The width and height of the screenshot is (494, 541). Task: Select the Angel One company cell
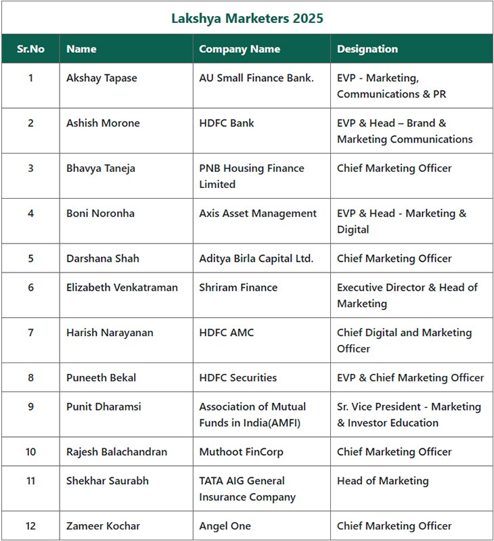pos(262,526)
